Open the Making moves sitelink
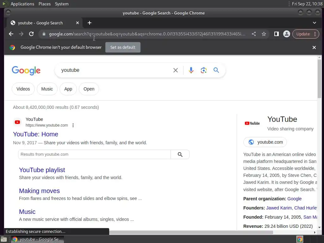The height and width of the screenshot is (243, 324). (x=39, y=191)
